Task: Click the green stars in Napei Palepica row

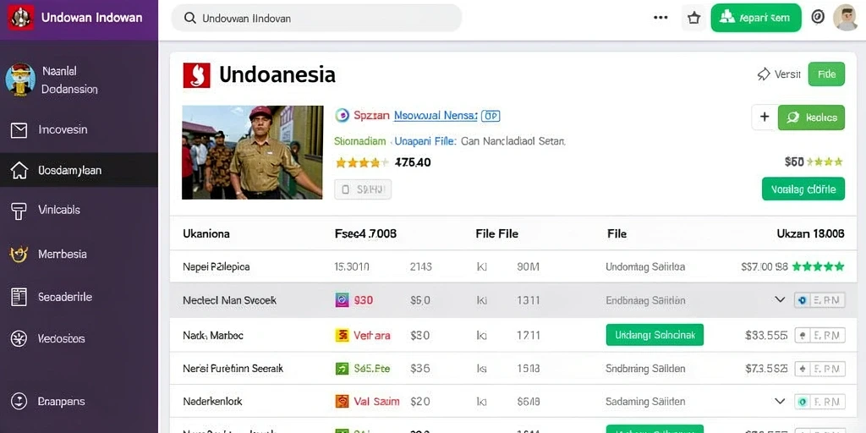Action: tap(818, 266)
